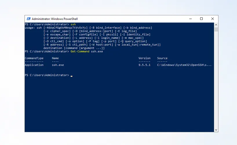The image size is (237, 145).
Task: Click '[-D [bind_address:]port]' in usage text
Action: point(93,31)
